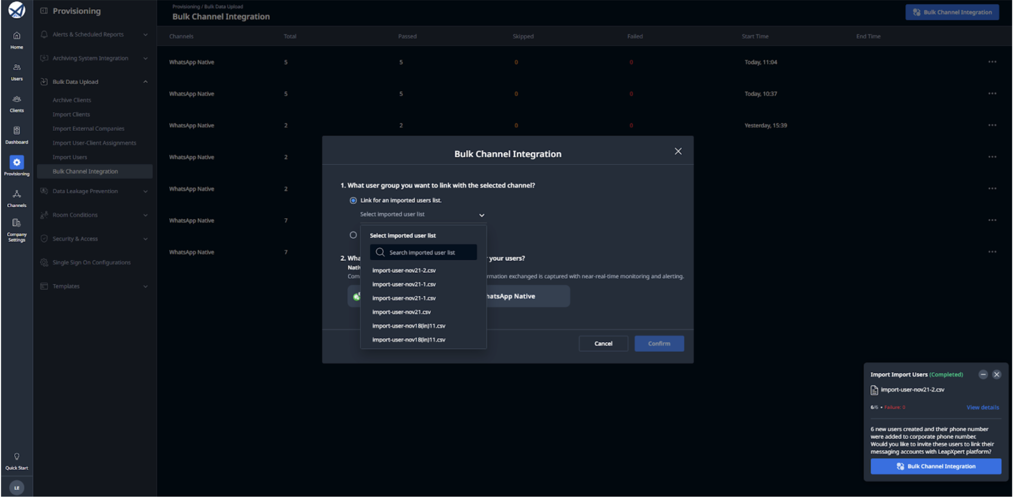Open Single Sign On Configurations
Image resolution: width=1013 pixels, height=500 pixels.
91,263
